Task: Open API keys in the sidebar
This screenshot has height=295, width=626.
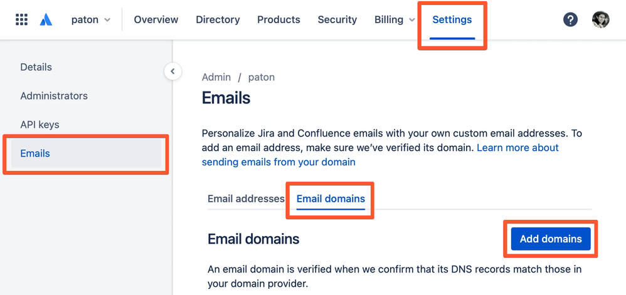Action: tap(40, 125)
